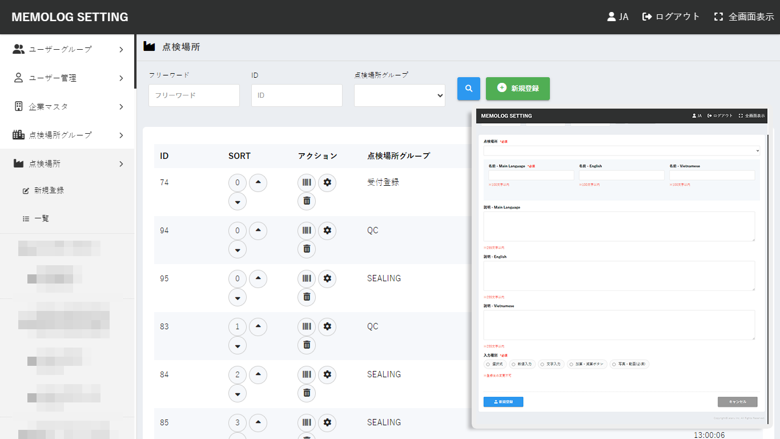Click the gray キャンセル button
The image size is (780, 439).
click(x=737, y=402)
